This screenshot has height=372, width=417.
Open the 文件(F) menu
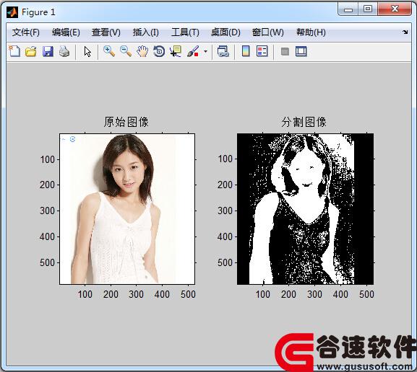tap(26, 32)
